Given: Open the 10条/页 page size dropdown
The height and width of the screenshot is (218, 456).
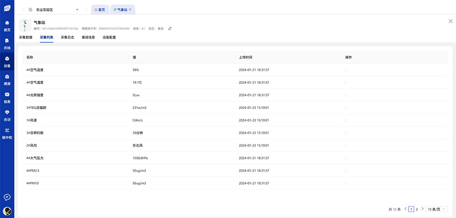Looking at the screenshot, I should pos(437,209).
